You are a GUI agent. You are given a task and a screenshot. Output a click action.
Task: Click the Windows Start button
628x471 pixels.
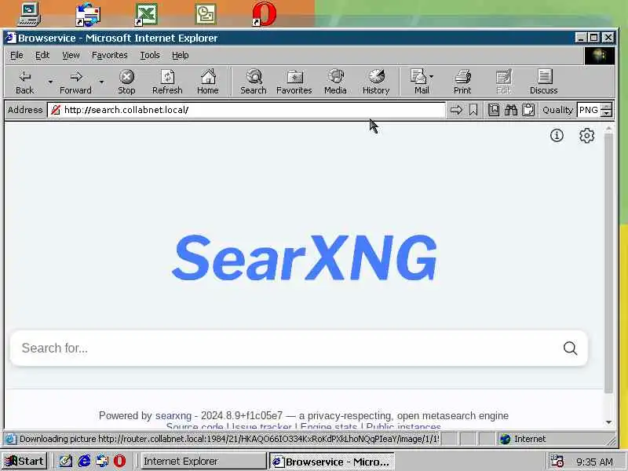click(24, 461)
